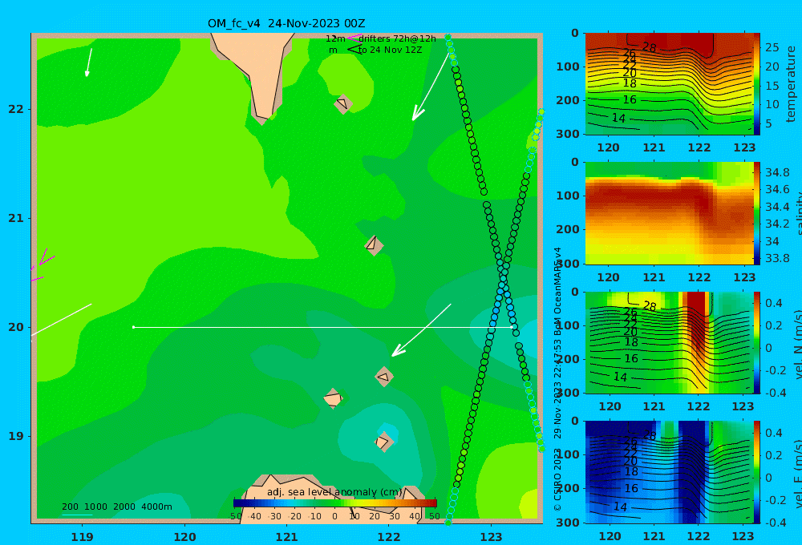
Task: Click the '33.8' tick on salinity colorbar
Action: [777, 258]
